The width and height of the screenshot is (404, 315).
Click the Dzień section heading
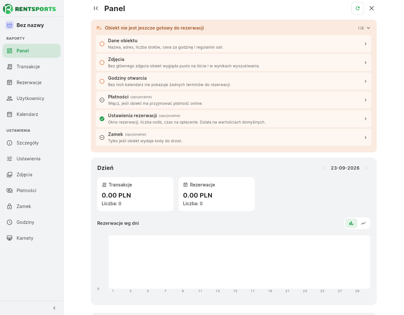tap(105, 168)
